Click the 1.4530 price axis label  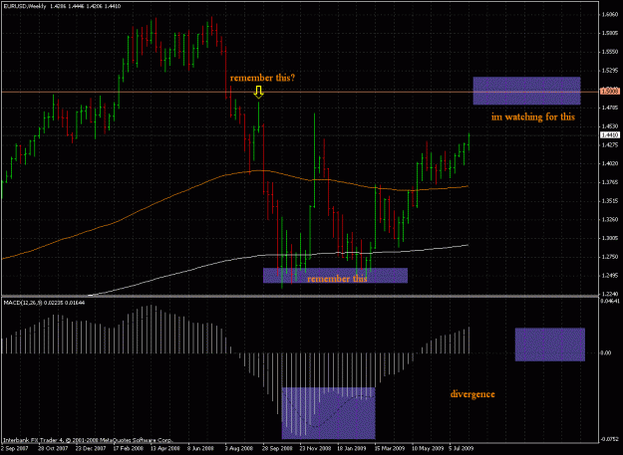[610, 126]
